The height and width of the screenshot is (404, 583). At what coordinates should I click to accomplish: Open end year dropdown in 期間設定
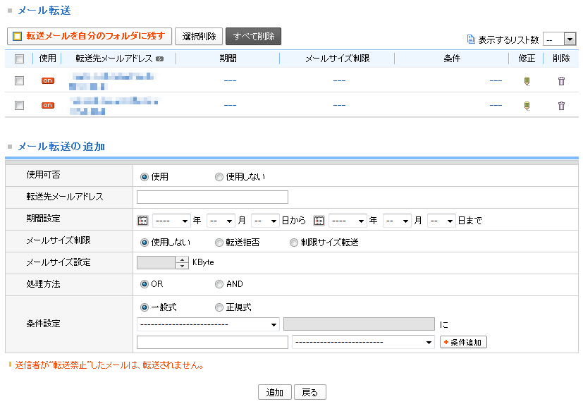click(x=348, y=221)
